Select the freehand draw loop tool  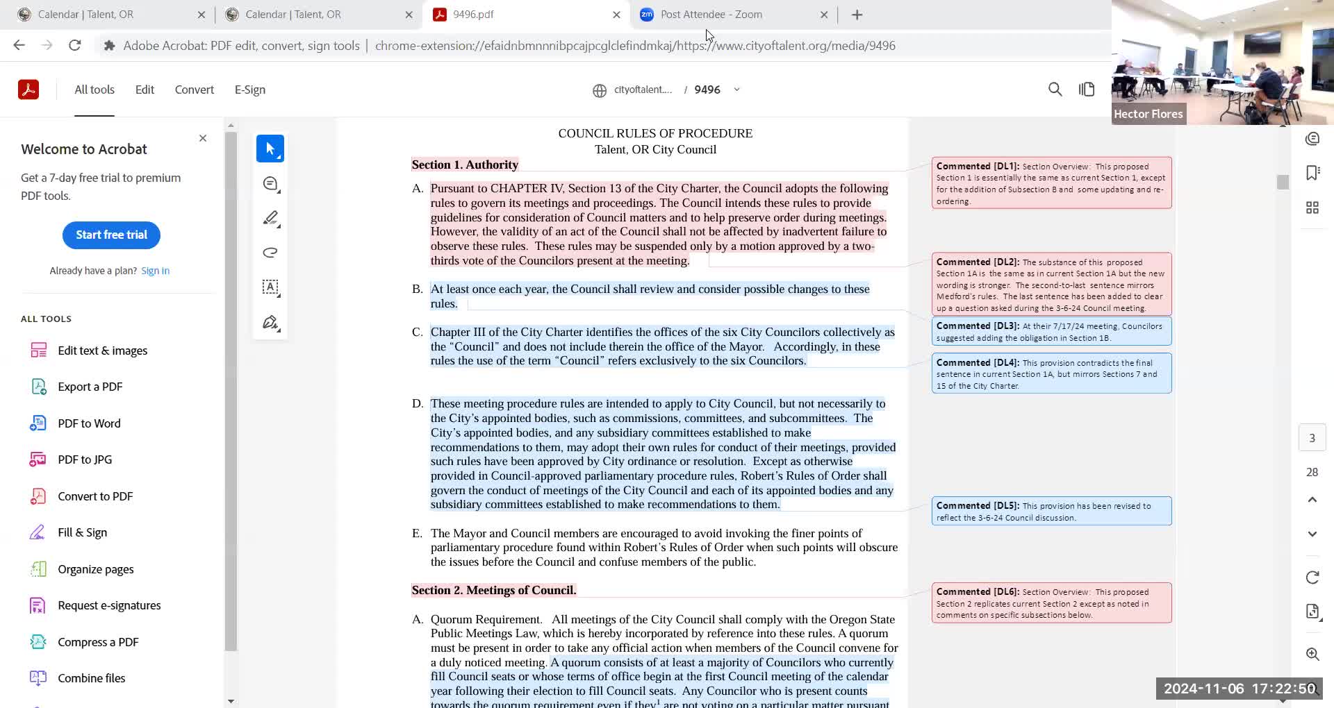point(270,253)
